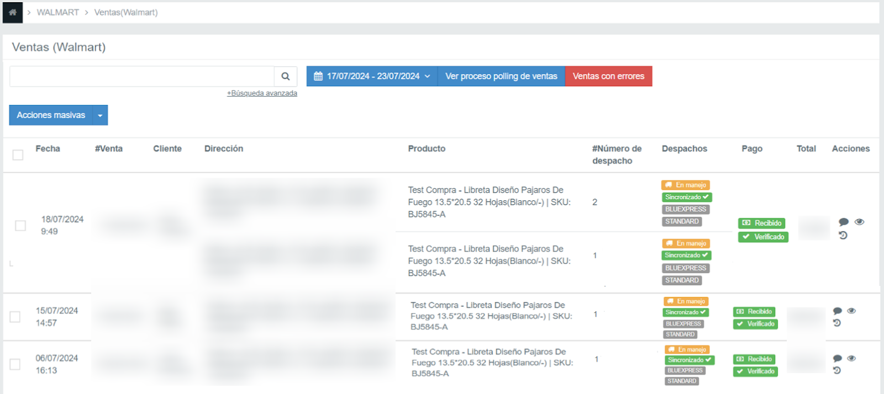Click the Verificado badge of the 15/07/2024 sale
Screen dimensions: 884x394
[756, 324]
